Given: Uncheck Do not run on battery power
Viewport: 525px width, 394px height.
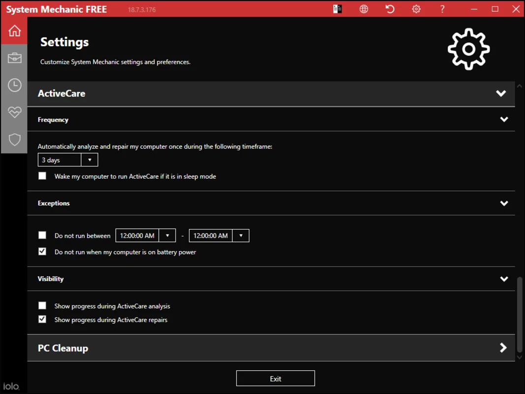Looking at the screenshot, I should [42, 251].
